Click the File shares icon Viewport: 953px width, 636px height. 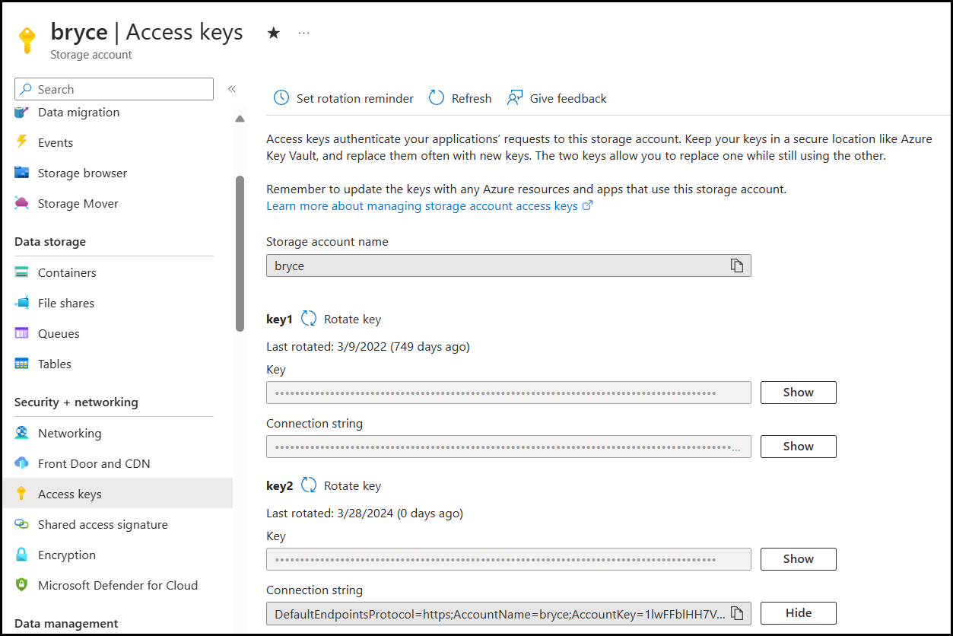(21, 303)
